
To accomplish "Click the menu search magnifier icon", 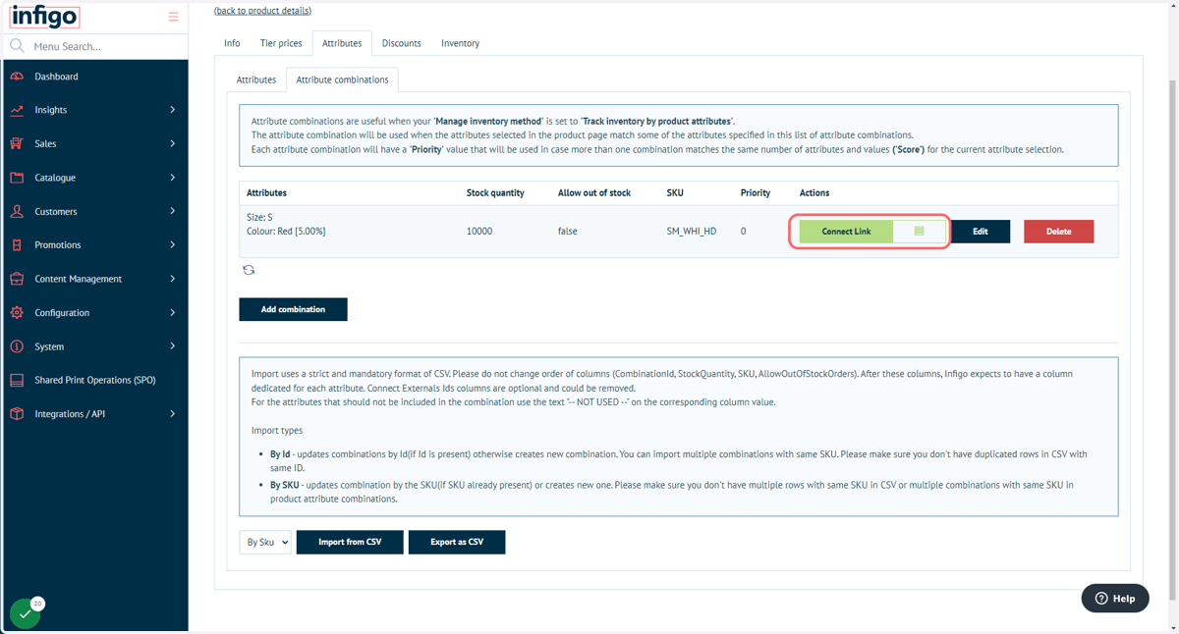I will pyautogui.click(x=17, y=46).
